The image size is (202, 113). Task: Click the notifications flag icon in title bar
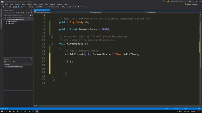click(164, 1)
